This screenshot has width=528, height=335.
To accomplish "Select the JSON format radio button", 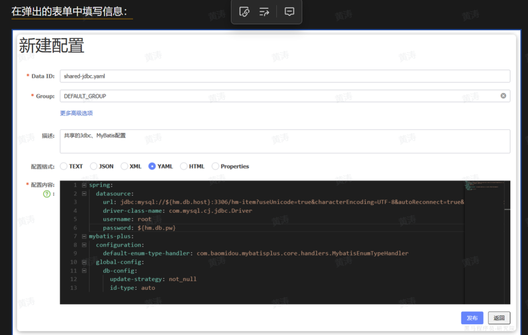I will (93, 166).
